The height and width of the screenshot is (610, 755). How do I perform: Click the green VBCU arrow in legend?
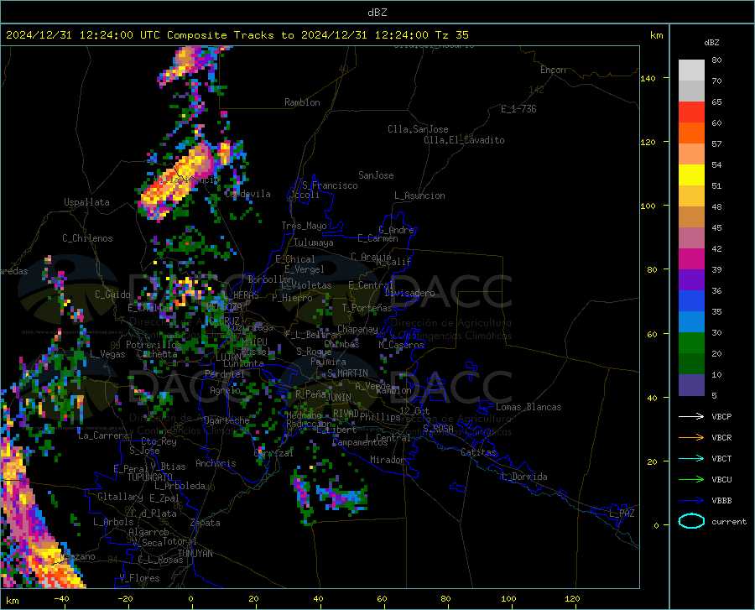(x=691, y=479)
